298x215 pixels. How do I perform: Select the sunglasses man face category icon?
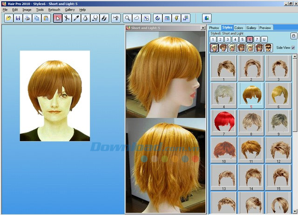point(268,47)
